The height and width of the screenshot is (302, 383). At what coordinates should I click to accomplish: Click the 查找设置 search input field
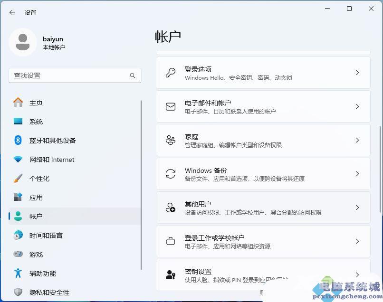click(69, 75)
